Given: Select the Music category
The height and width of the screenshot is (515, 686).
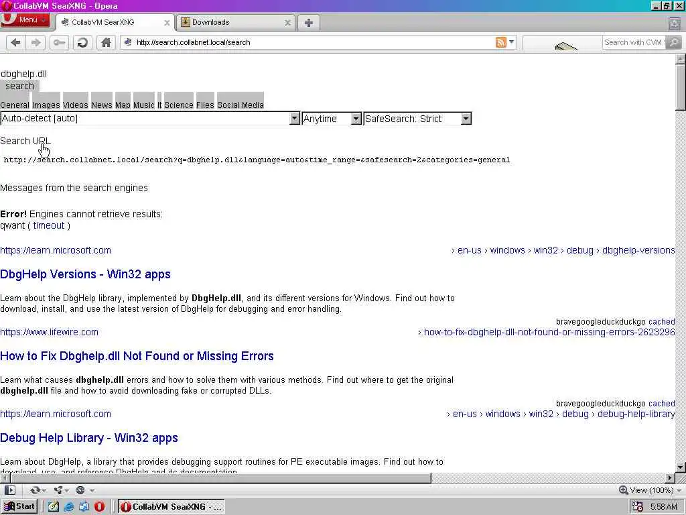Looking at the screenshot, I should tap(144, 105).
